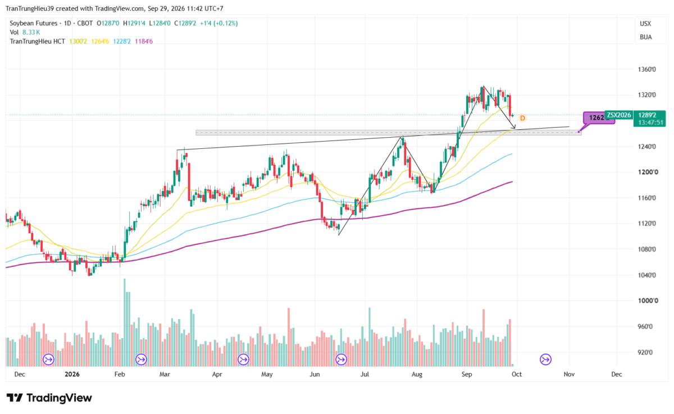Click the 1240'0 price axis label
This screenshot has width=674, height=414.
(648, 146)
